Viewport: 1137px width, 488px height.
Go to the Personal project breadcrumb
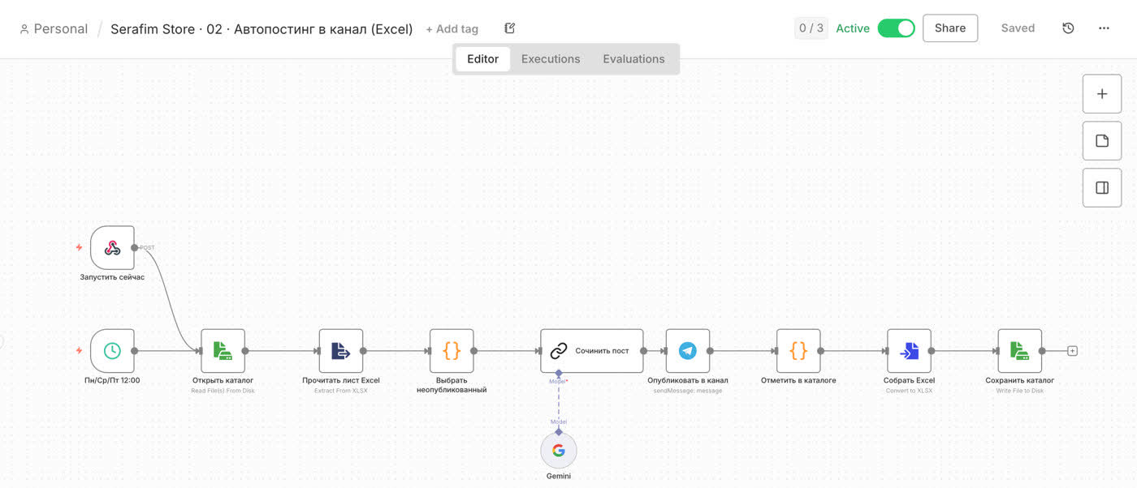pos(54,29)
